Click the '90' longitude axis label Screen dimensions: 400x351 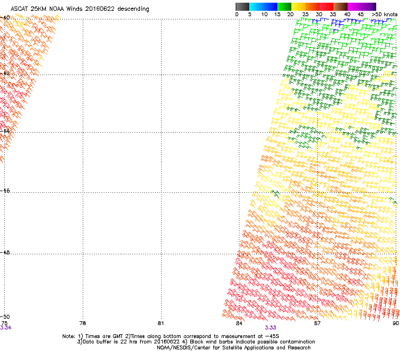click(396, 323)
